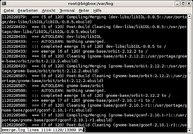Open the Bearbeiten menu
This screenshot has width=193, height=134.
coord(27,11)
